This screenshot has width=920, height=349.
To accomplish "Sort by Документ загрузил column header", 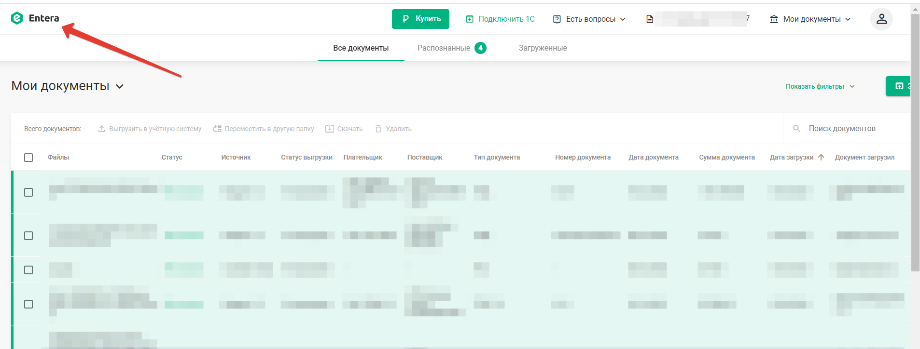I will tap(864, 157).
